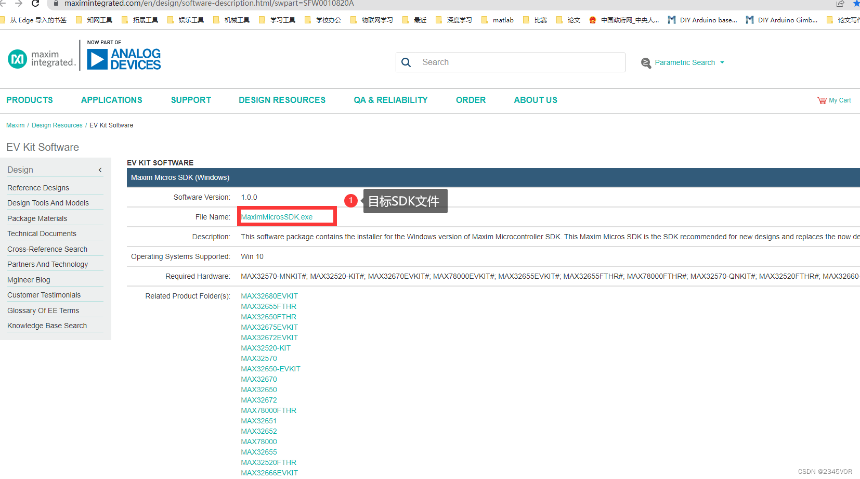Click the Maxim breadcrumb link
Viewport: 860px width, 479px height.
[x=16, y=125]
